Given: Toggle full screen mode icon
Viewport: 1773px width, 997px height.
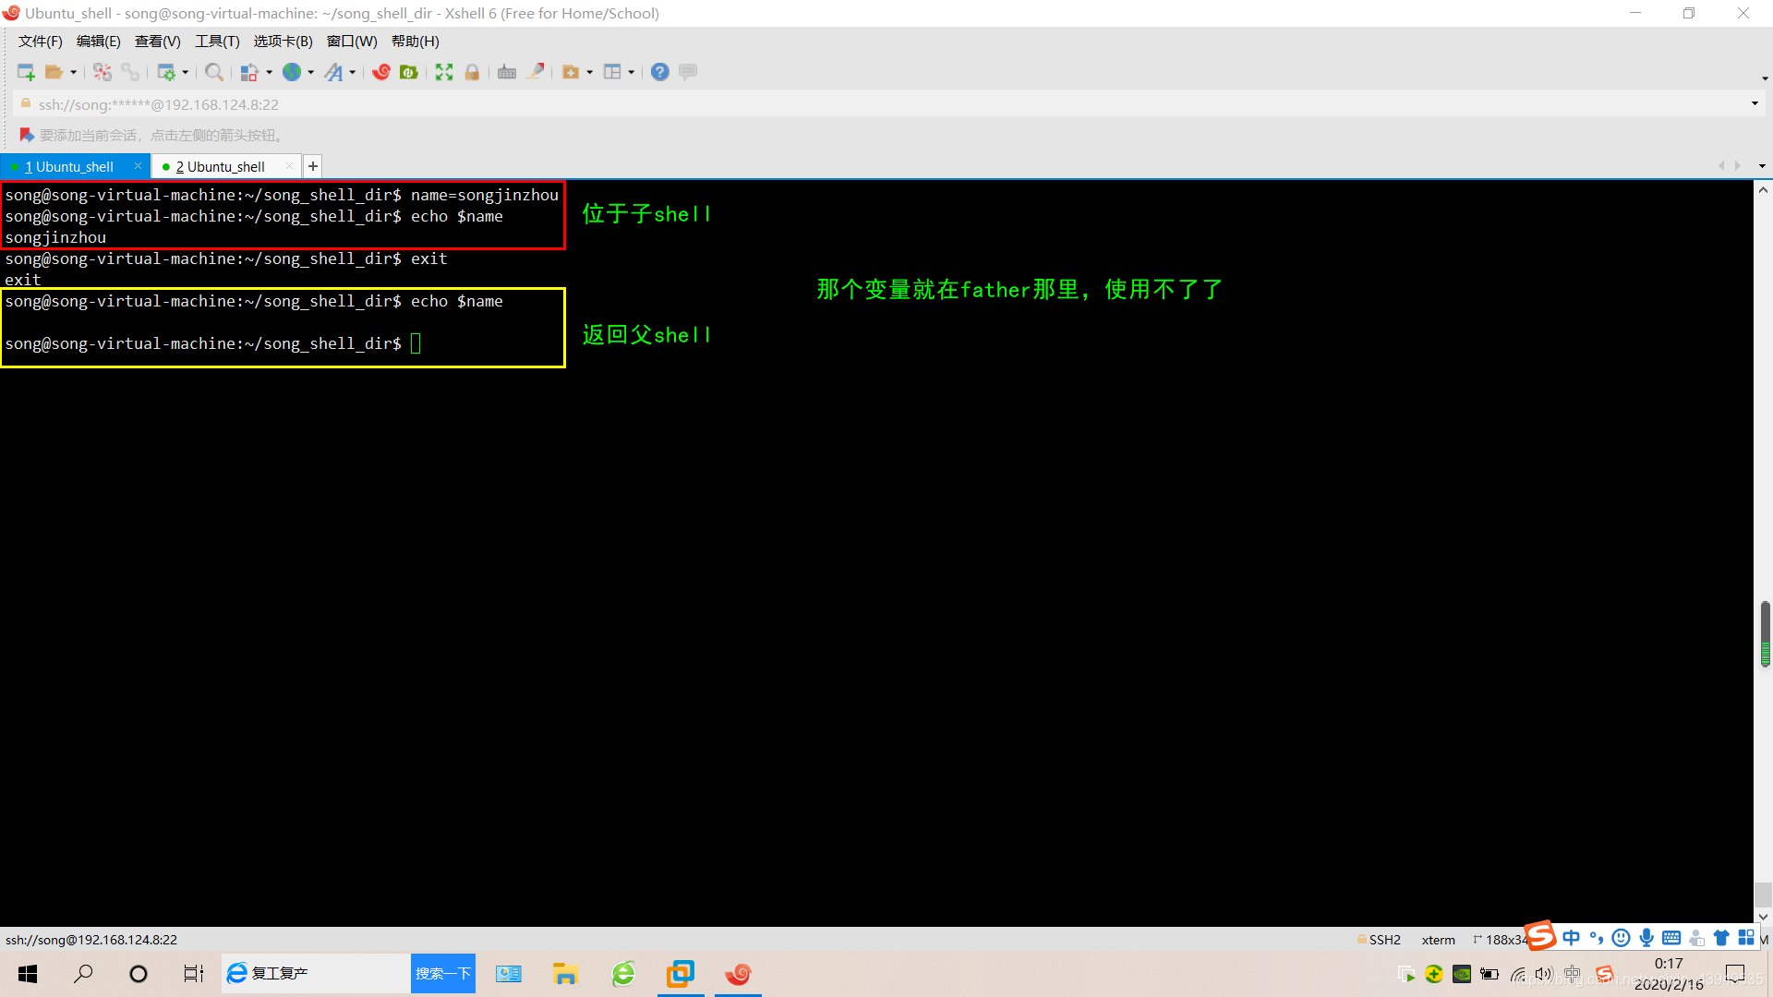Looking at the screenshot, I should pyautogui.click(x=444, y=72).
